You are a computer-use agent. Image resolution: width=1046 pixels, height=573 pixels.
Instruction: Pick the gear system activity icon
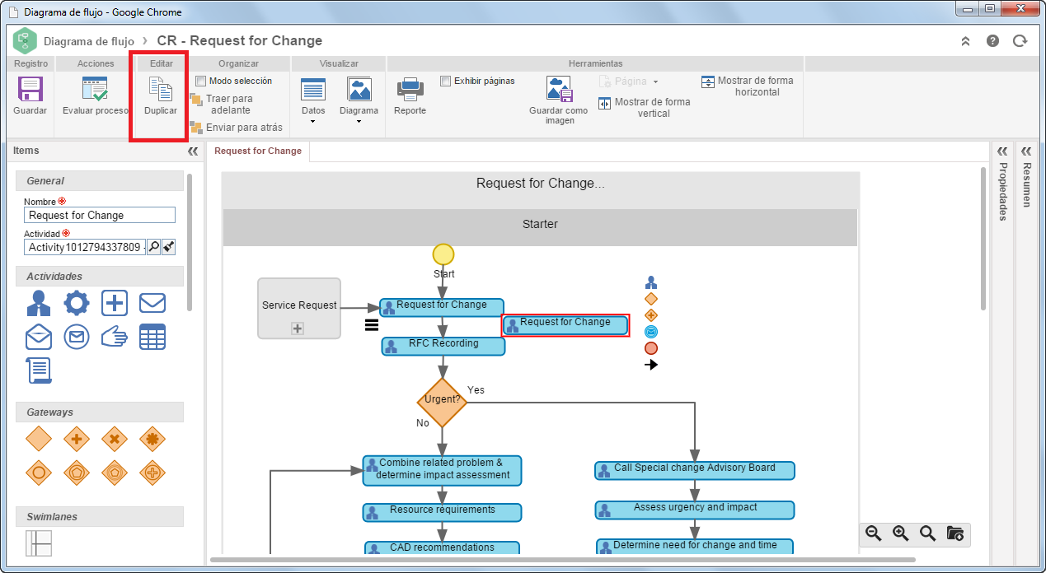coord(77,303)
